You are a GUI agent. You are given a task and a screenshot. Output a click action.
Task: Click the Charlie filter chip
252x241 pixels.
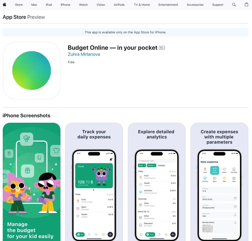click(x=151, y=165)
